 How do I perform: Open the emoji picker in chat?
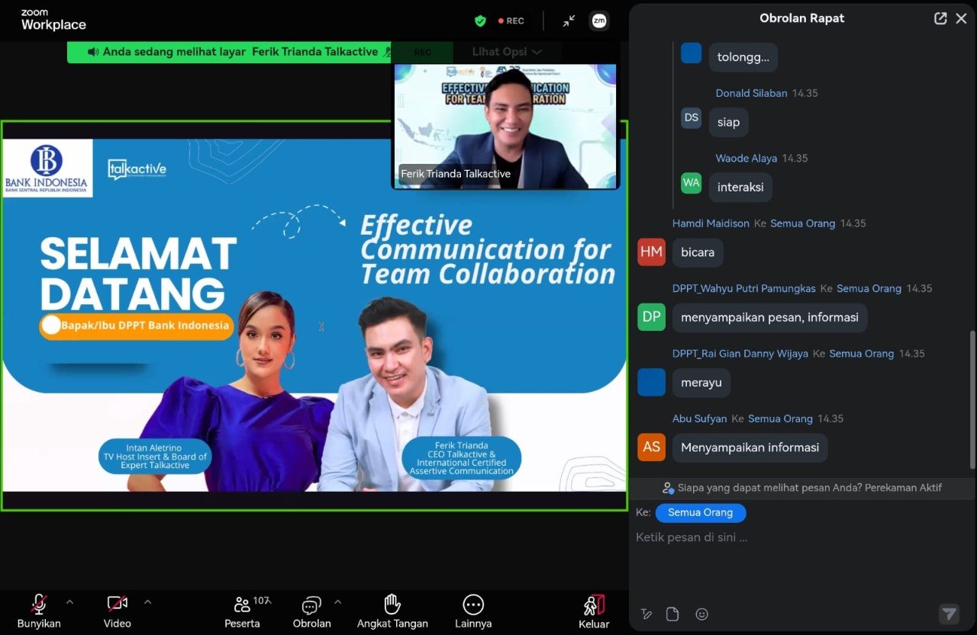click(x=702, y=614)
